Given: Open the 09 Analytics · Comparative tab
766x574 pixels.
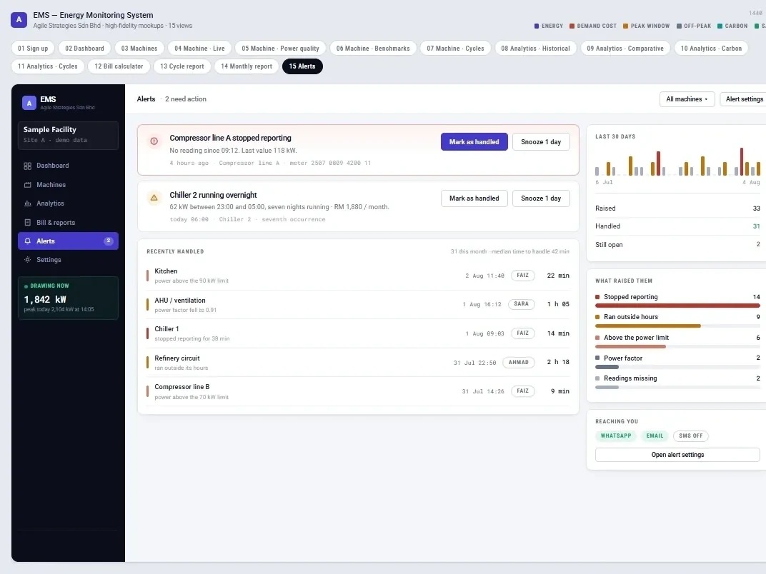Looking at the screenshot, I should [625, 49].
